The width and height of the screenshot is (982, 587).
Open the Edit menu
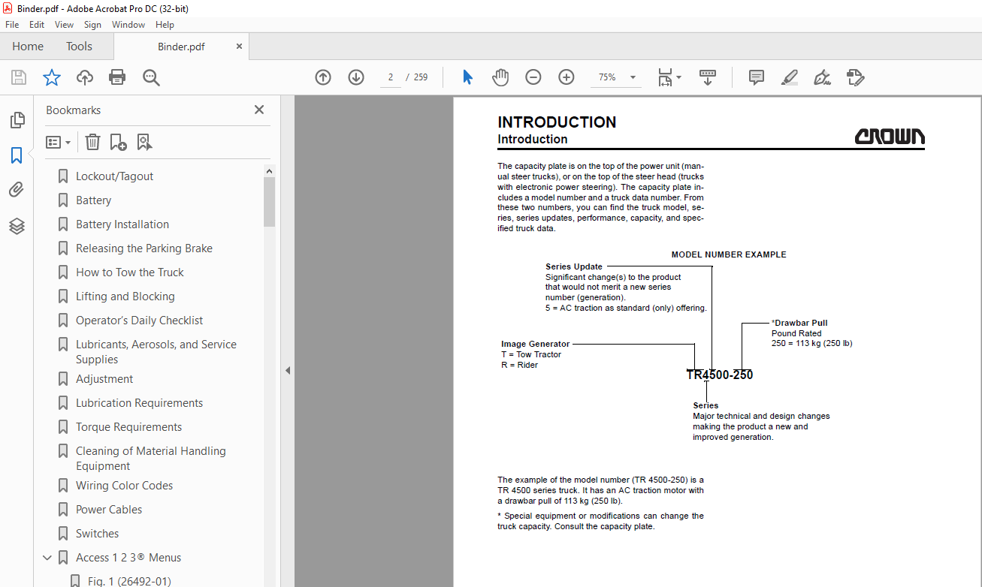pos(37,25)
